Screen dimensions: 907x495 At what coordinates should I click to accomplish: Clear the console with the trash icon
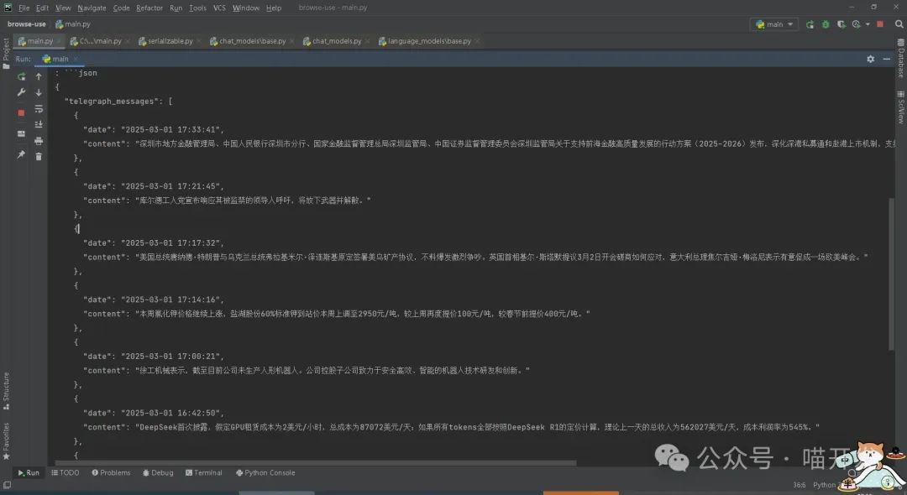point(39,155)
